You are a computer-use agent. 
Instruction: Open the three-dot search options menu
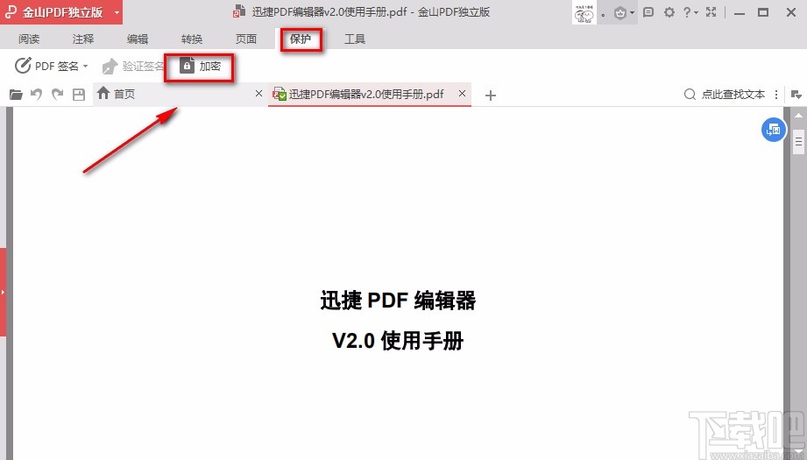click(x=776, y=95)
